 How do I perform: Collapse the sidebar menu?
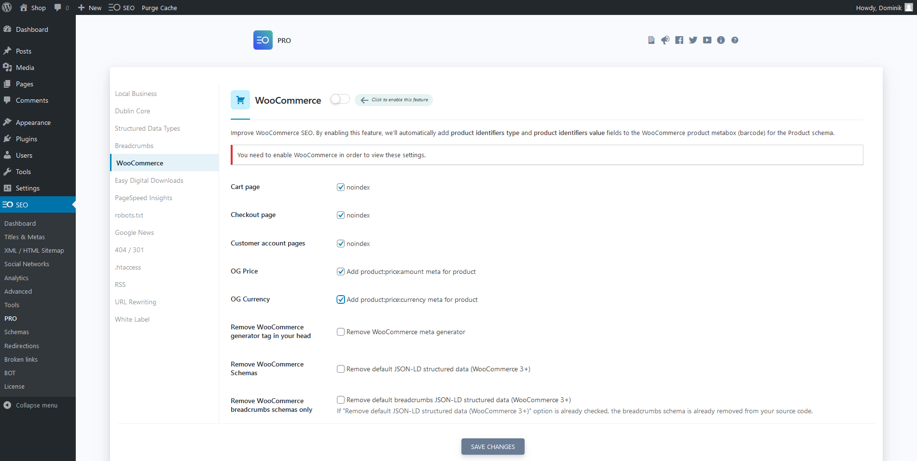click(38, 405)
